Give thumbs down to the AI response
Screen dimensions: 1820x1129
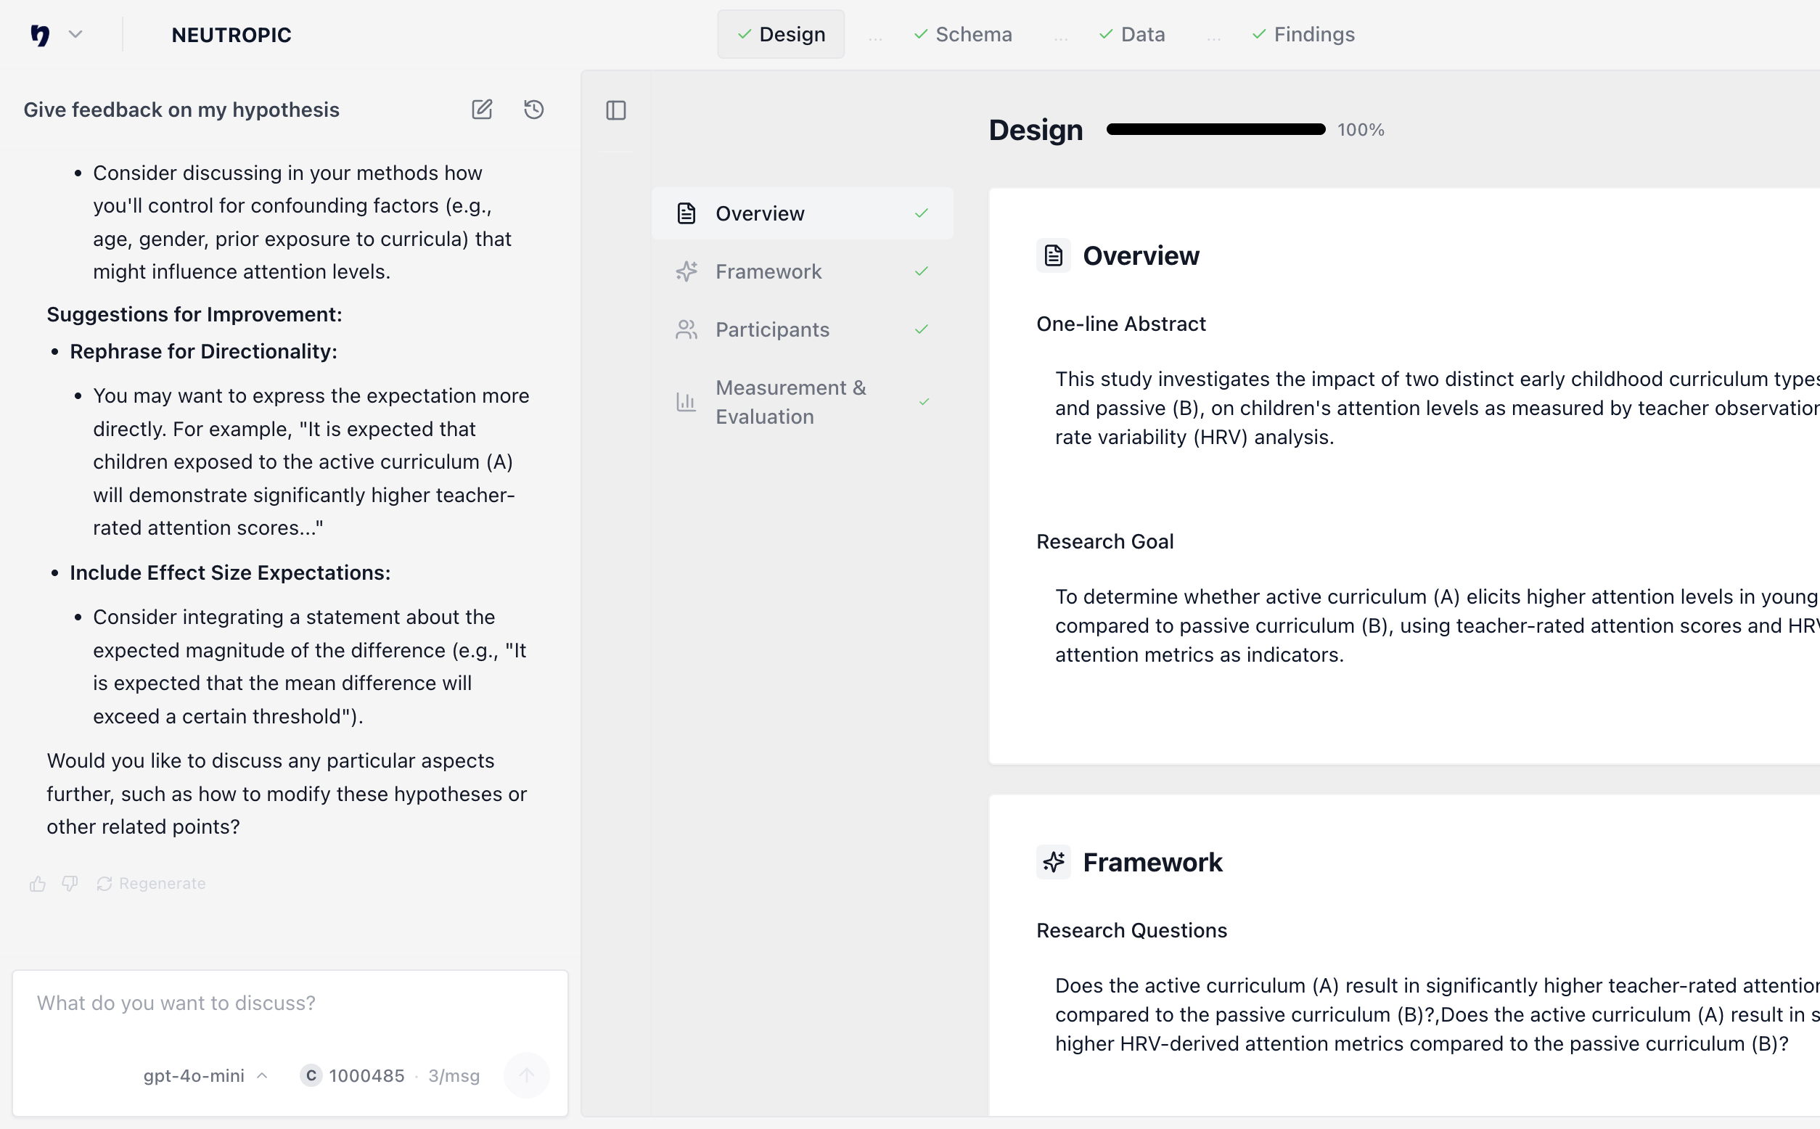pyautogui.click(x=68, y=883)
